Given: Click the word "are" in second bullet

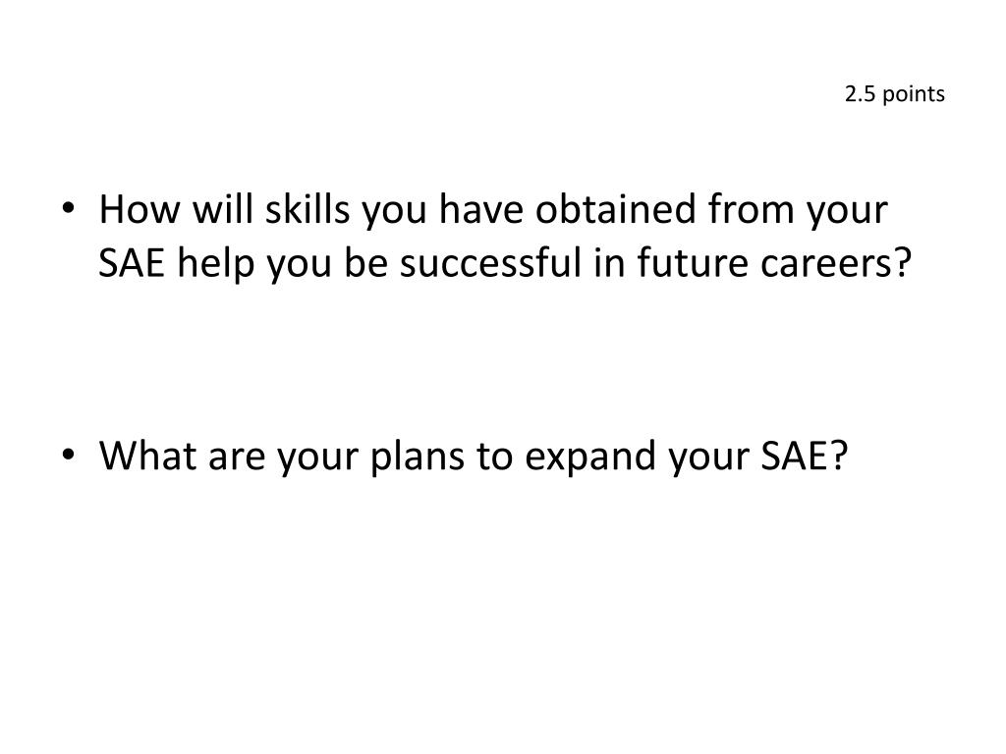Looking at the screenshot, I should pyautogui.click(x=237, y=459).
